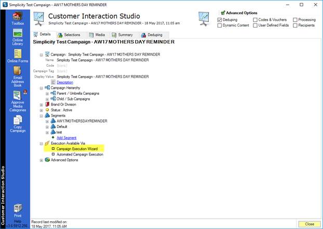Expand Child / Sub Campaigns node
323x229 pixels.
pos(47,99)
